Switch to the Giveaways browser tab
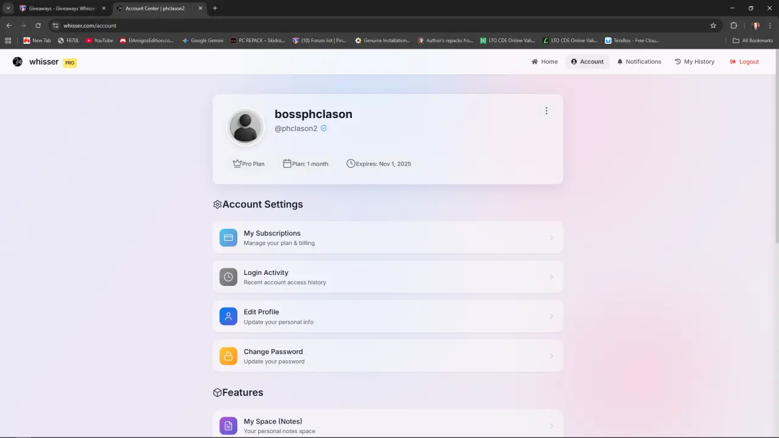 pyautogui.click(x=63, y=9)
